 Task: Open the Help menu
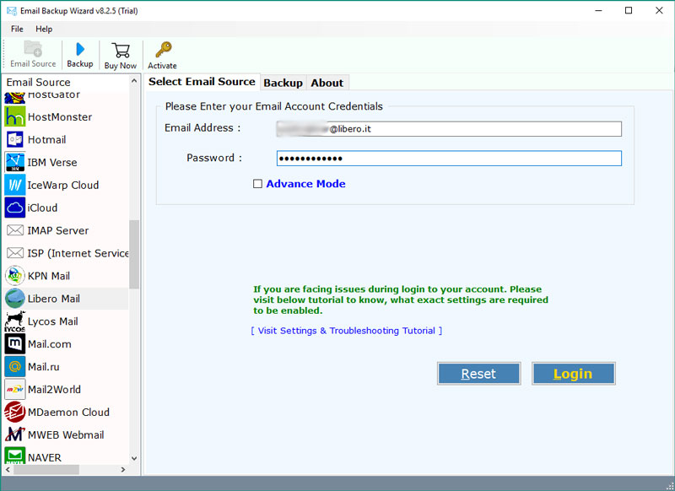click(x=44, y=29)
